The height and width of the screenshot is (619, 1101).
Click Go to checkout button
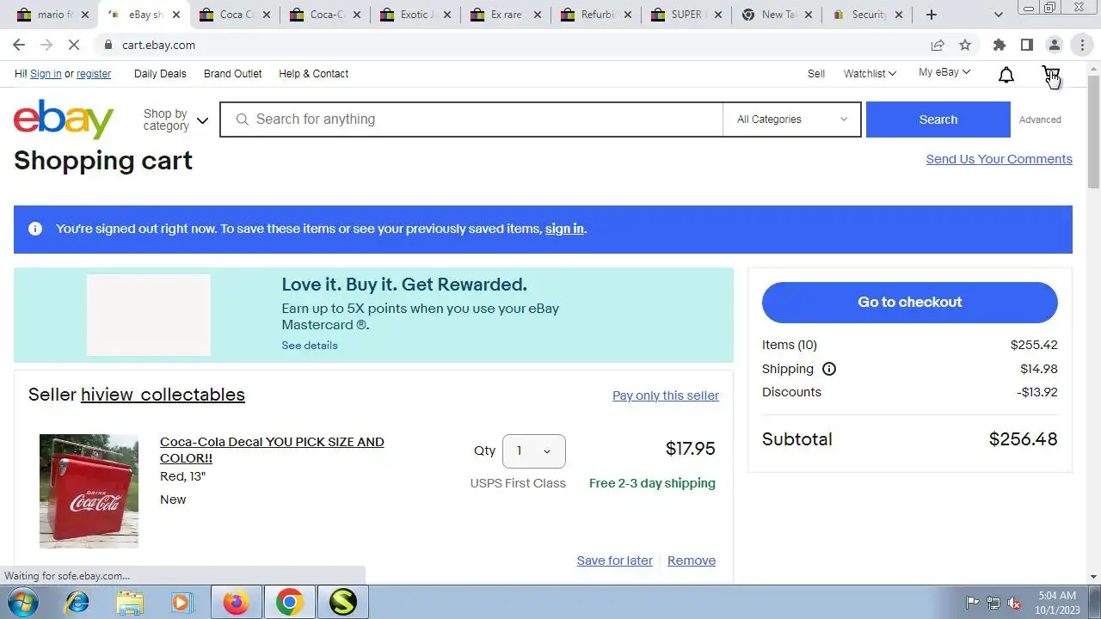(x=909, y=302)
